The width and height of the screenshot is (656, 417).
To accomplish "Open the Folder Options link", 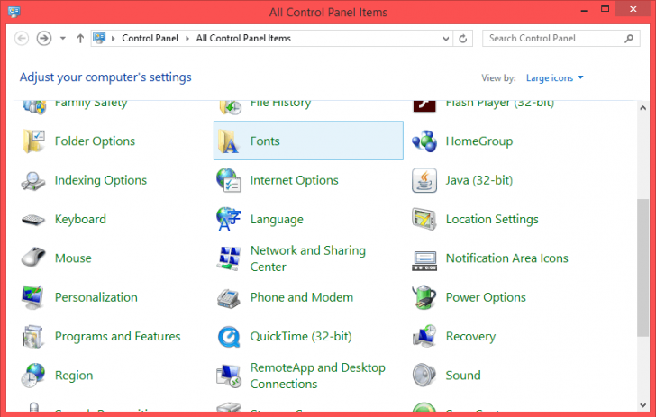I will [95, 141].
